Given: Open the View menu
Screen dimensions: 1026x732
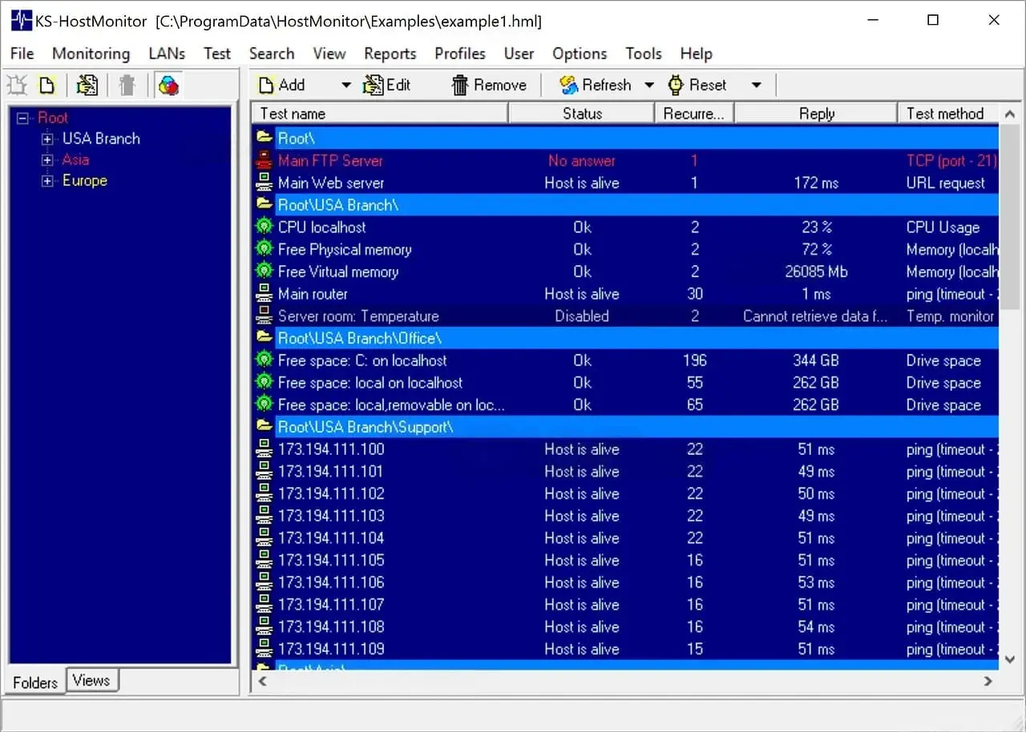Looking at the screenshot, I should pos(329,54).
